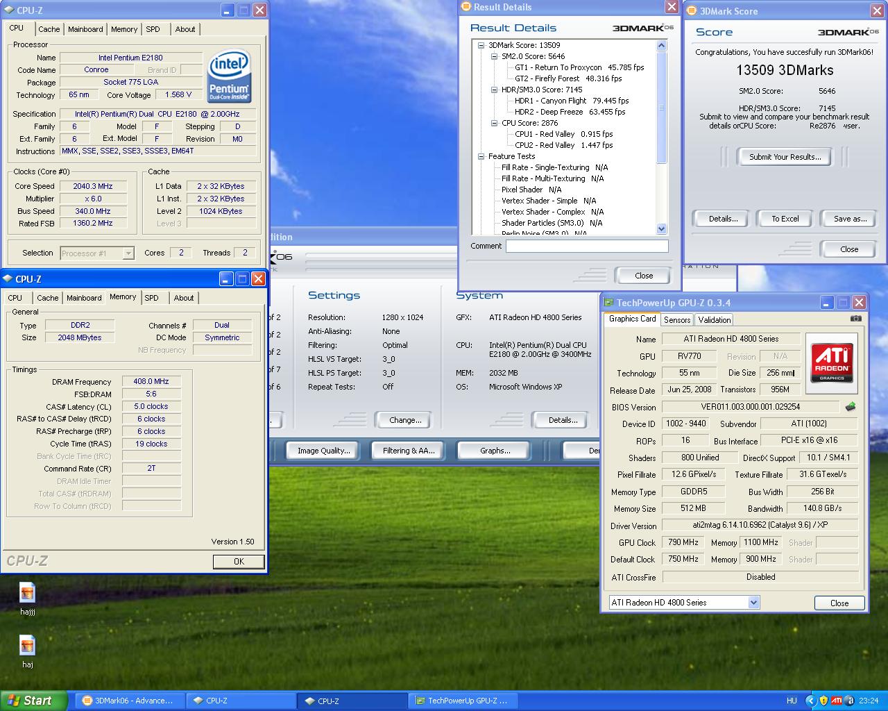888x711 pixels.
Task: Open the Windows Start menu
Action: coord(33,701)
